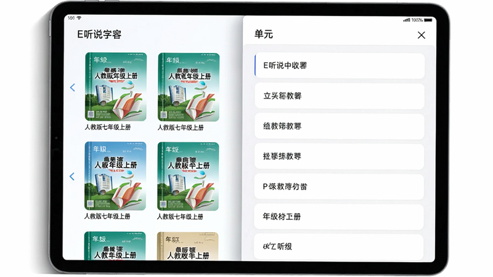Close the 单元 panel with the X icon
This screenshot has width=493, height=277.
click(x=421, y=35)
